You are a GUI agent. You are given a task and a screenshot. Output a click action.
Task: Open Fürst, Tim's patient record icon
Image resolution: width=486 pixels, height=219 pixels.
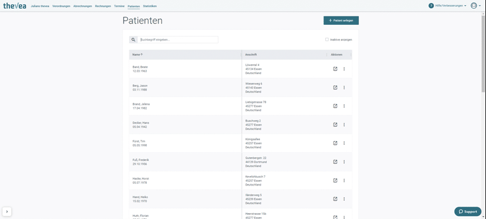[335, 143]
